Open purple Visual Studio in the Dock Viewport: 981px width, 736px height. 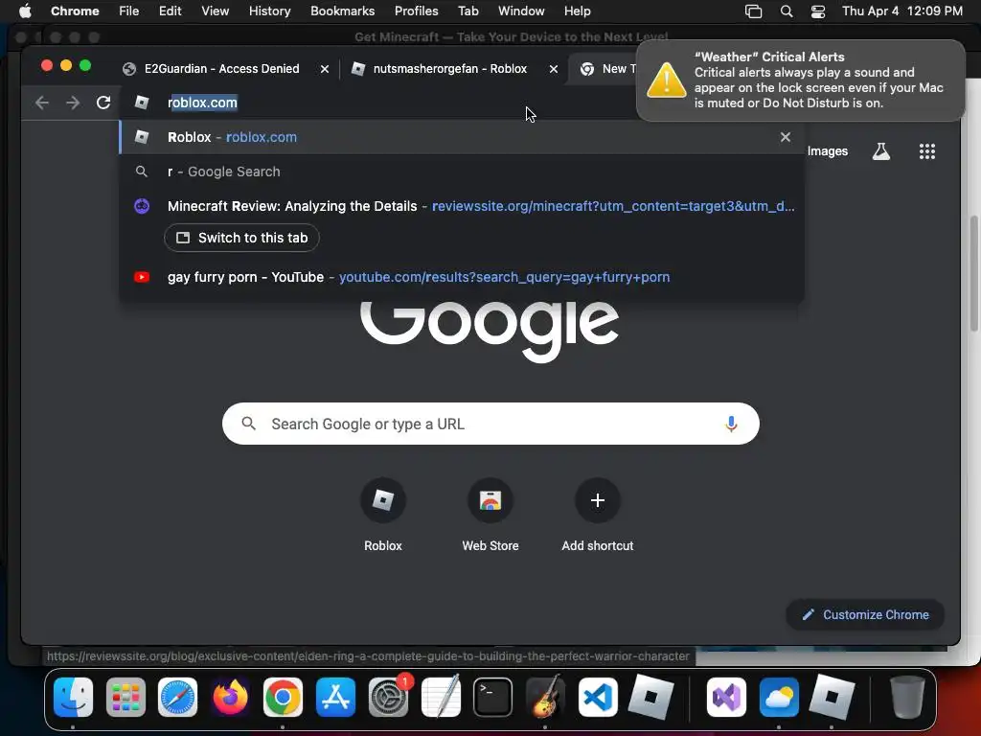[726, 697]
